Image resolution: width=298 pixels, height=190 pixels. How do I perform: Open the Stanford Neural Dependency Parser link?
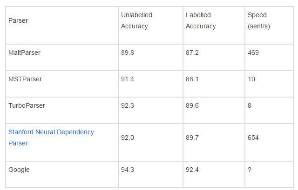(51, 138)
